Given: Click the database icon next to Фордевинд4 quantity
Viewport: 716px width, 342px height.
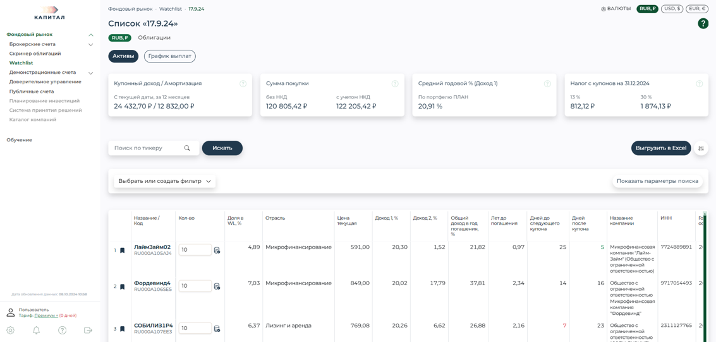Looking at the screenshot, I should click(x=217, y=286).
